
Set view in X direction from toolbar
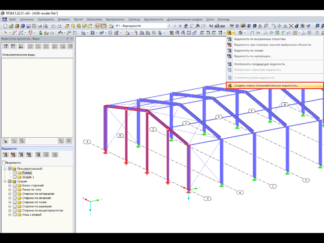pyautogui.click(x=202, y=33)
